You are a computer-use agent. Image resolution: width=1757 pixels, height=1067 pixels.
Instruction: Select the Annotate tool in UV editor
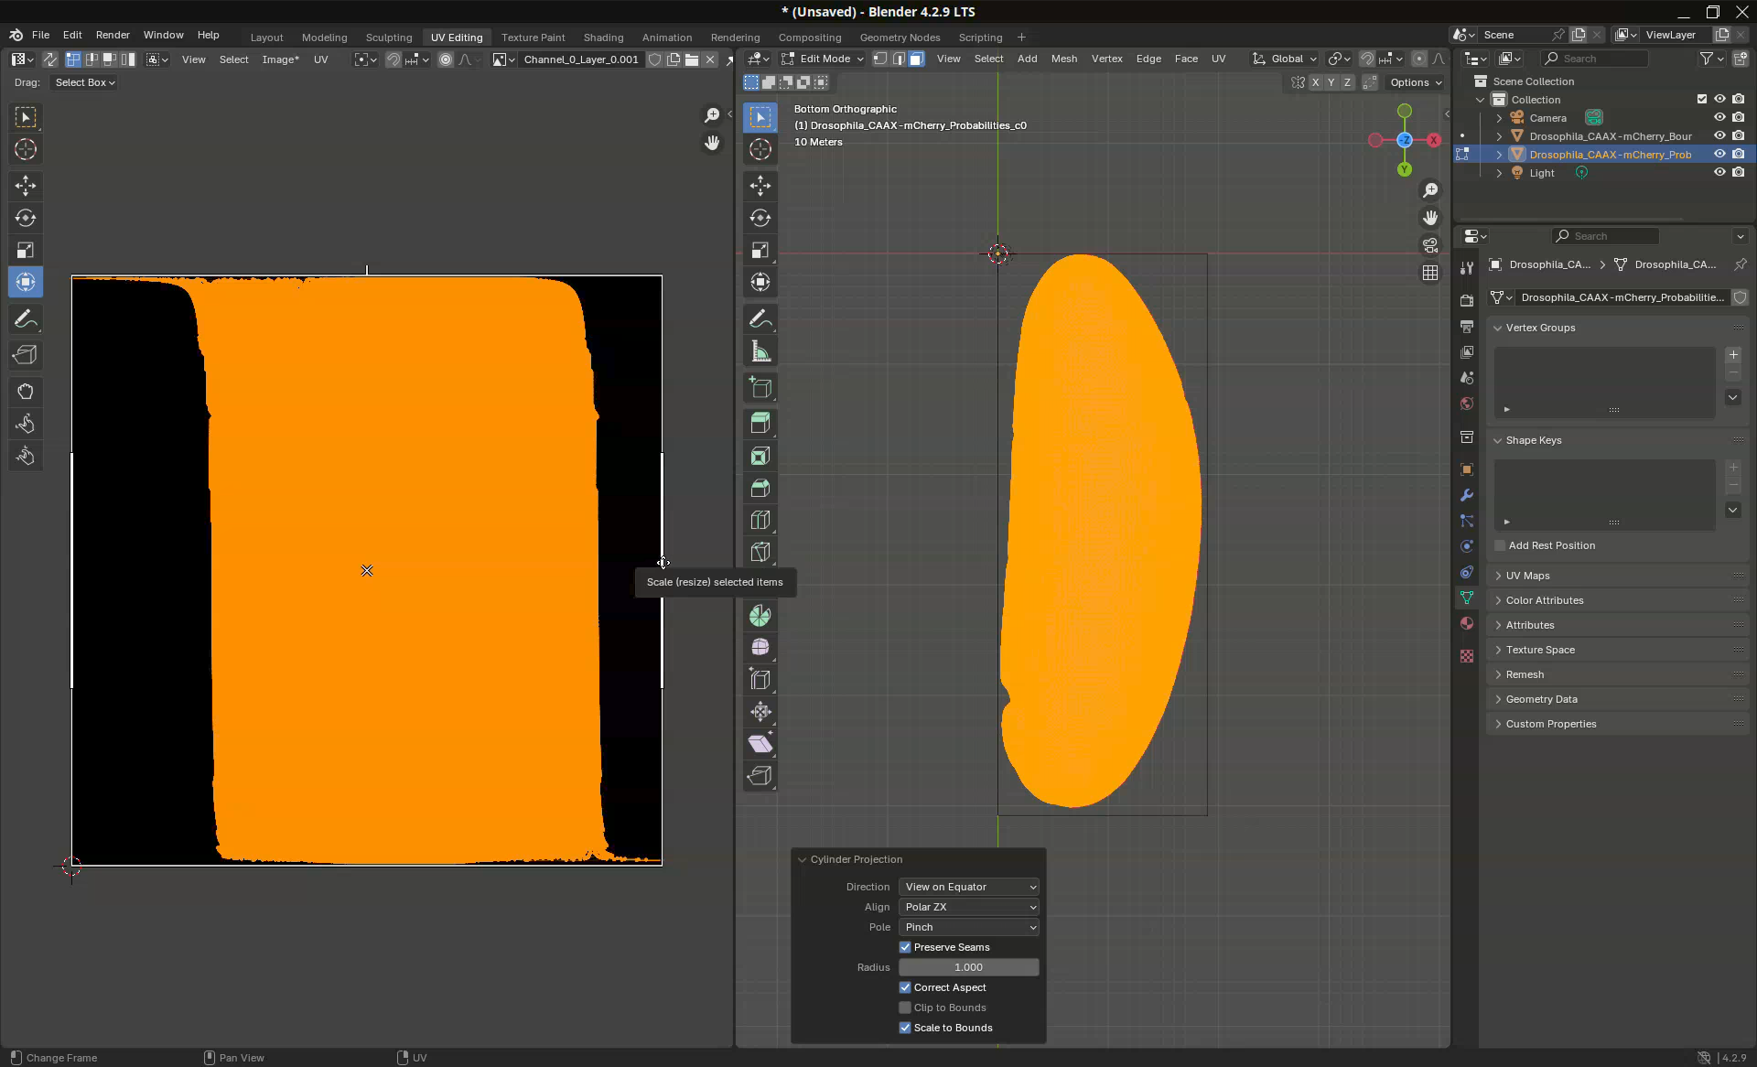[x=26, y=319]
